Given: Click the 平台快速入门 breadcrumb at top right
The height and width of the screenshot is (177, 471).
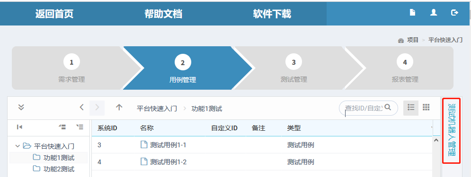Looking at the screenshot, I should click(x=445, y=40).
